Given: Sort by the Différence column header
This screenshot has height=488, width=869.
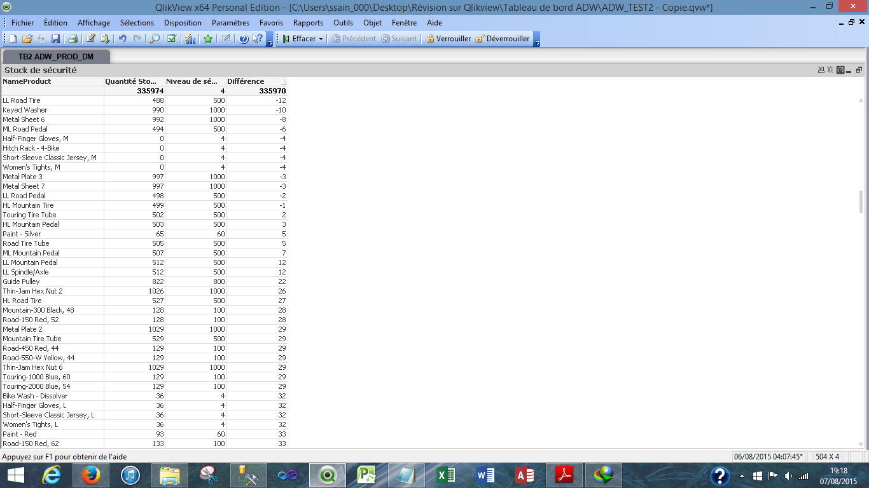Looking at the screenshot, I should pyautogui.click(x=257, y=81).
